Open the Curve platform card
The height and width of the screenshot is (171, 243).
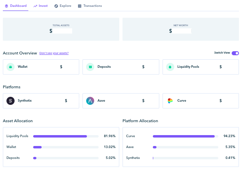pos(201,101)
